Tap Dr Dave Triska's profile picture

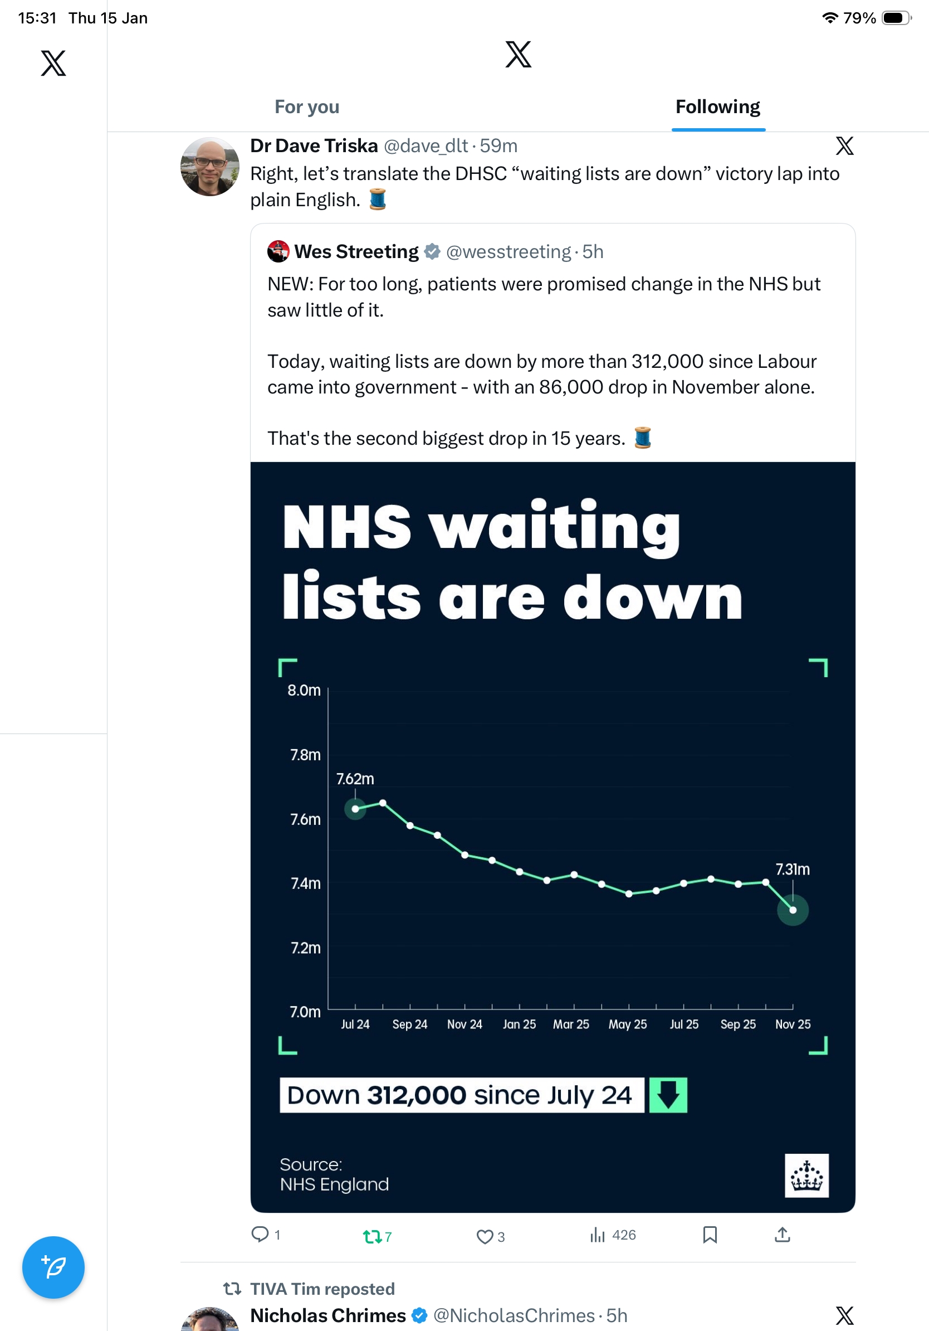coord(209,167)
